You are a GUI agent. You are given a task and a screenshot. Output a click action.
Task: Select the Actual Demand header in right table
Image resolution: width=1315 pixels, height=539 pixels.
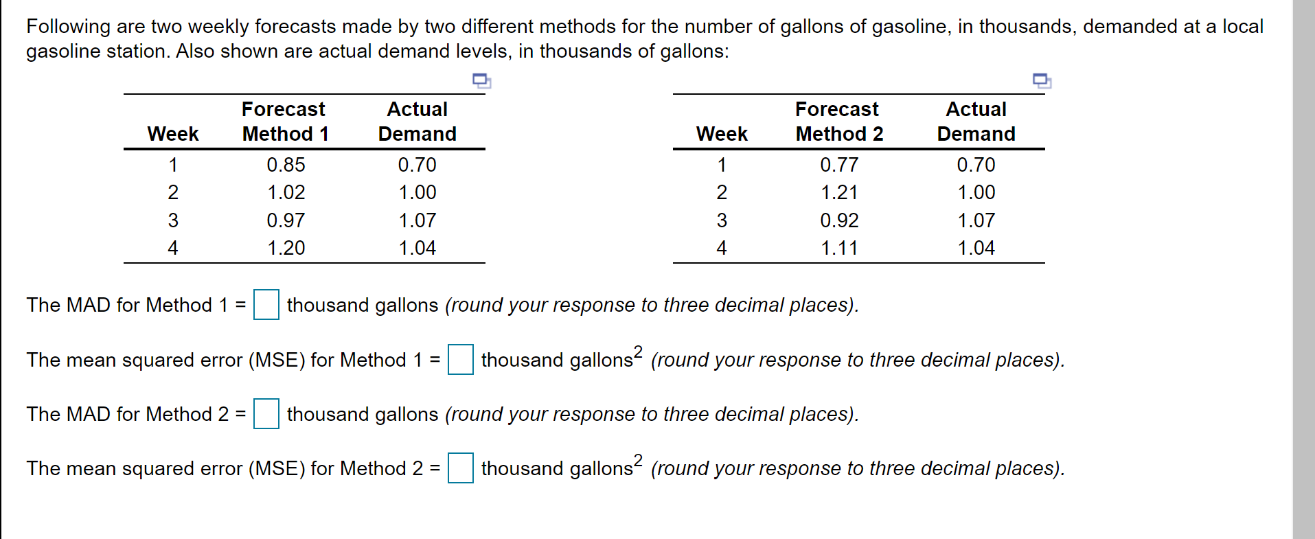pos(975,122)
